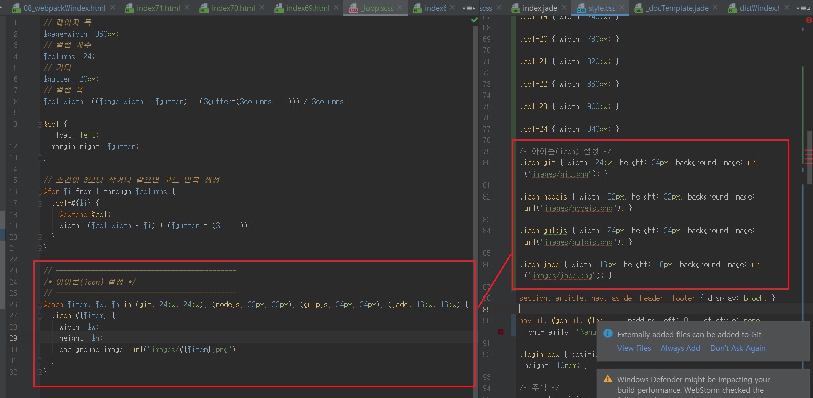The width and height of the screenshot is (813, 398).
Task: Click the info icon in Git notification
Action: pos(608,334)
